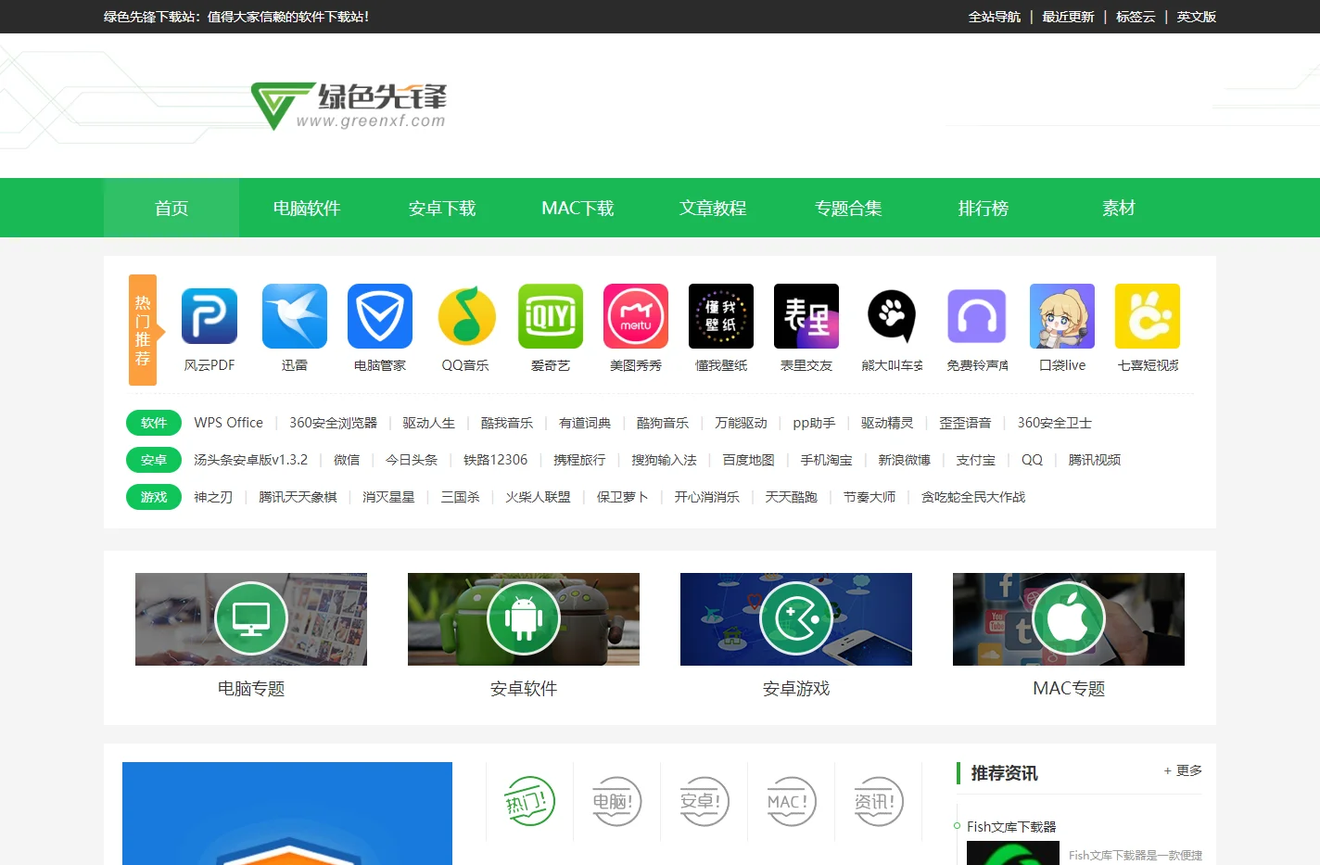Select the 资讯 stamp icon
This screenshot has height=865, width=1320.
tap(878, 801)
